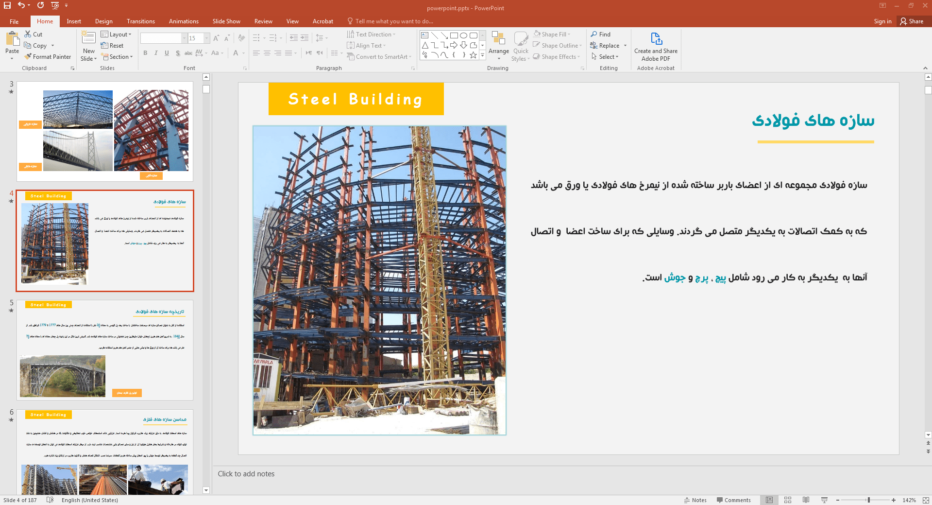Select slide 5 thumbnail in the panel
The height and width of the screenshot is (505, 932).
(105, 350)
